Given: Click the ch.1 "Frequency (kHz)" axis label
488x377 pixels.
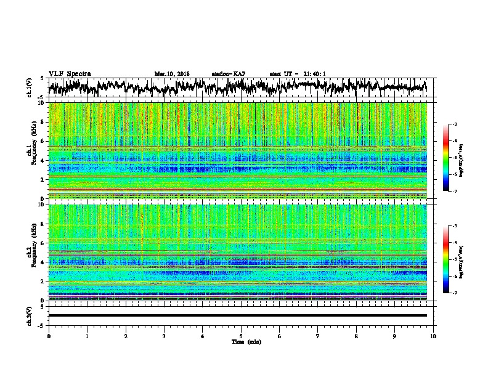Looking at the screenshot, I should click(34, 144).
